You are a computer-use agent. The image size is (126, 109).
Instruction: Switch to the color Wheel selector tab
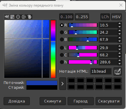click(x=24, y=17)
